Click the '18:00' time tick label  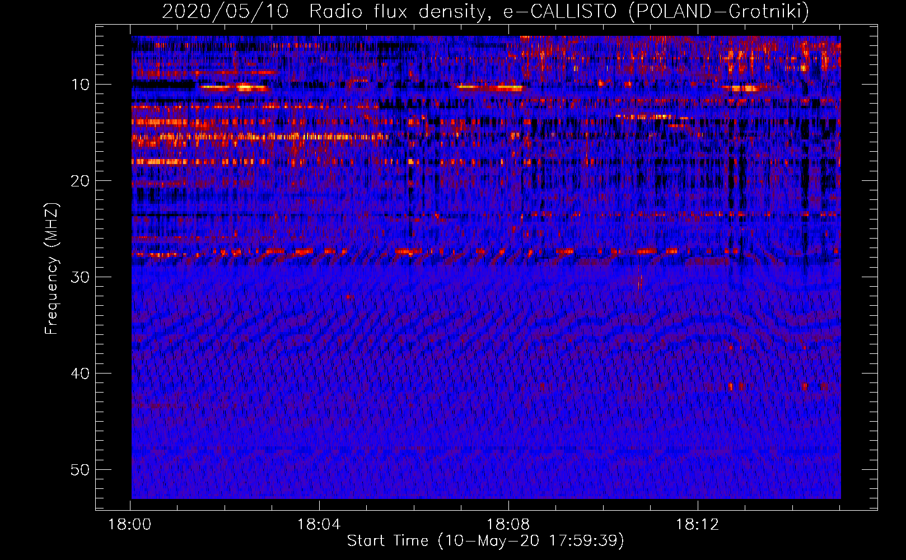point(130,525)
